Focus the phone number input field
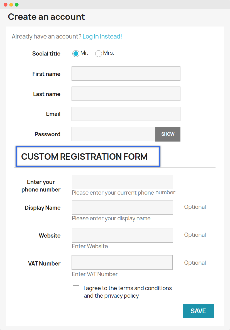Screen dimensions: 230x330 click(x=122, y=182)
